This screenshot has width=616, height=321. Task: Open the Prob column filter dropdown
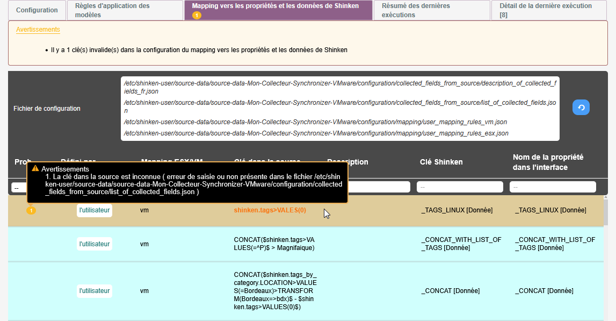click(x=18, y=187)
